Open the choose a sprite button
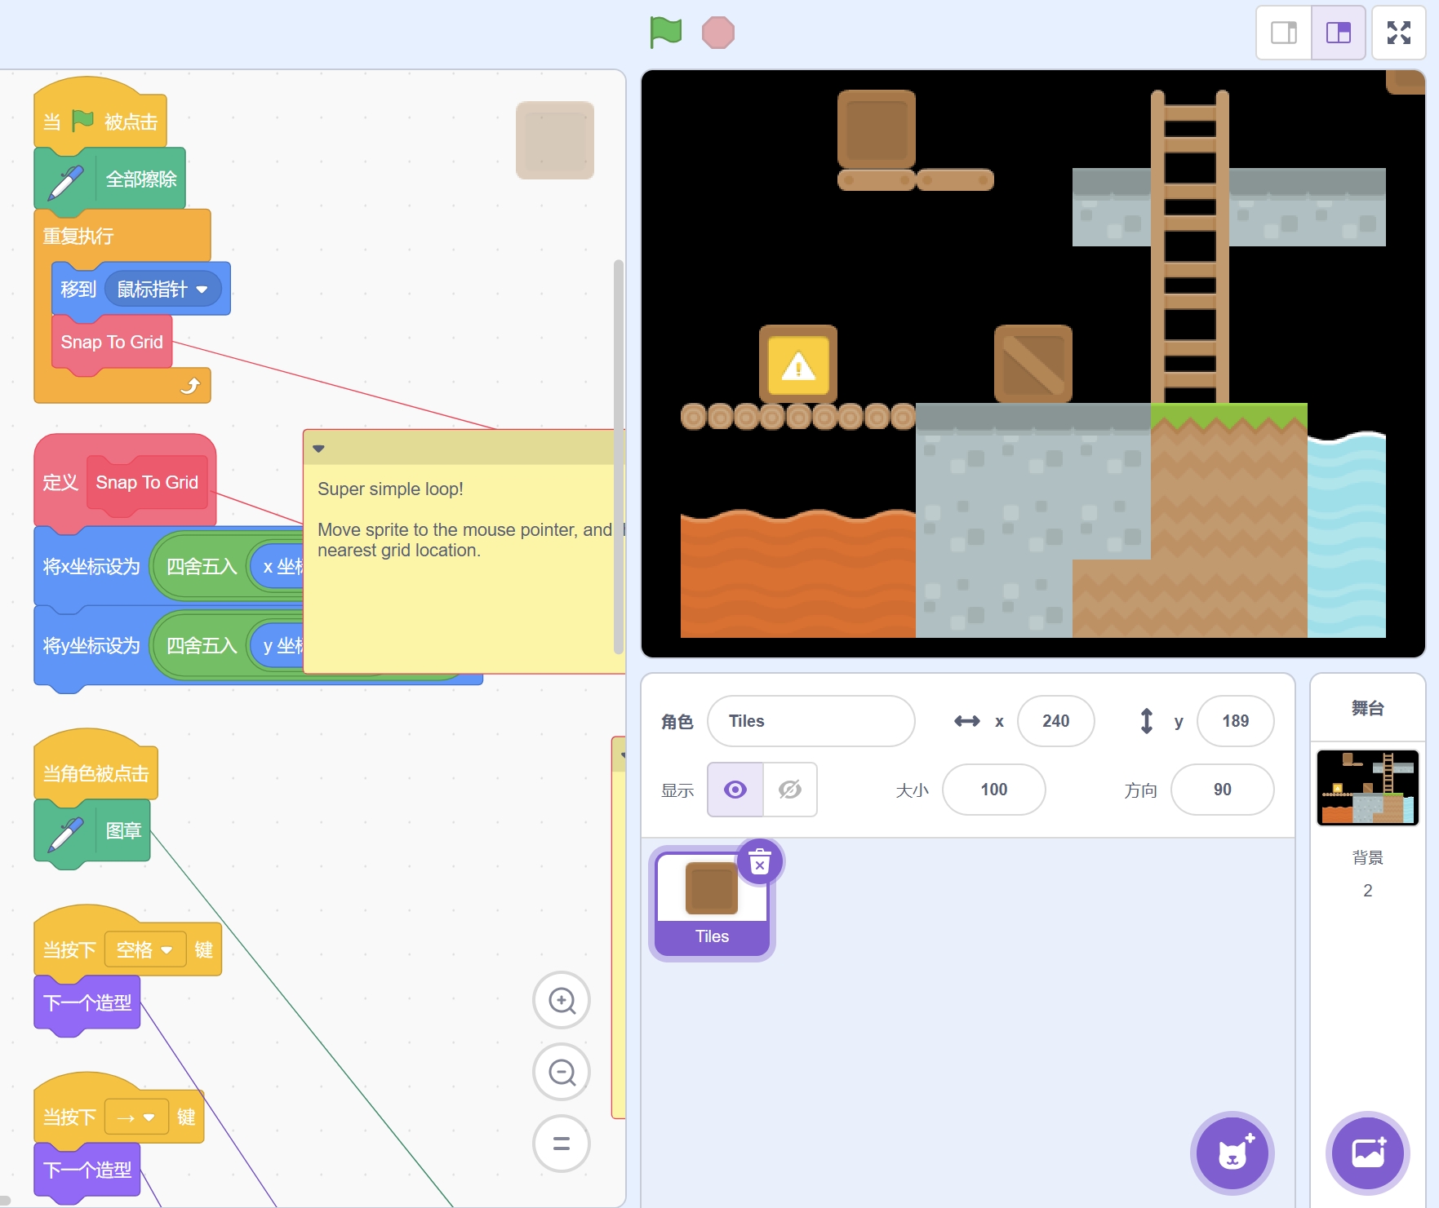 [1232, 1153]
